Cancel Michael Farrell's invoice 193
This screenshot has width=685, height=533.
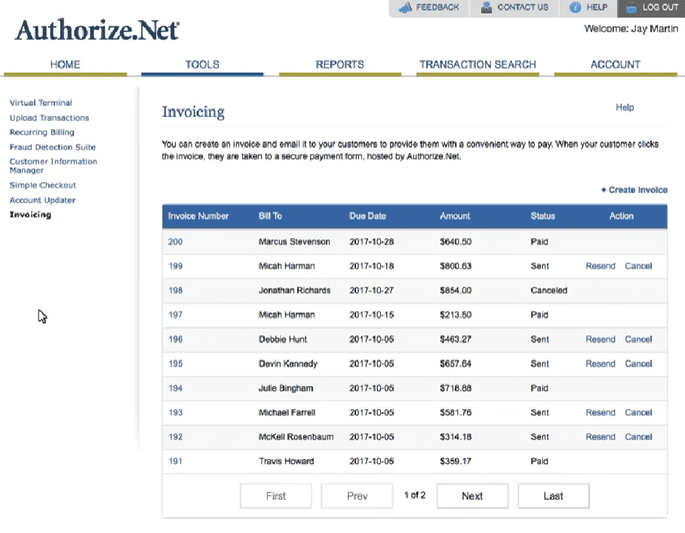[638, 413]
